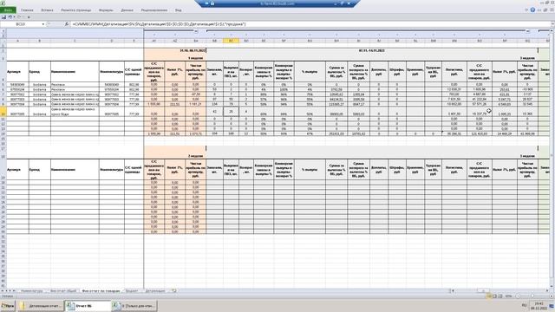The width and height of the screenshot is (555, 312).
Task: Click the Excel Help question mark icon
Action: click(532, 10)
